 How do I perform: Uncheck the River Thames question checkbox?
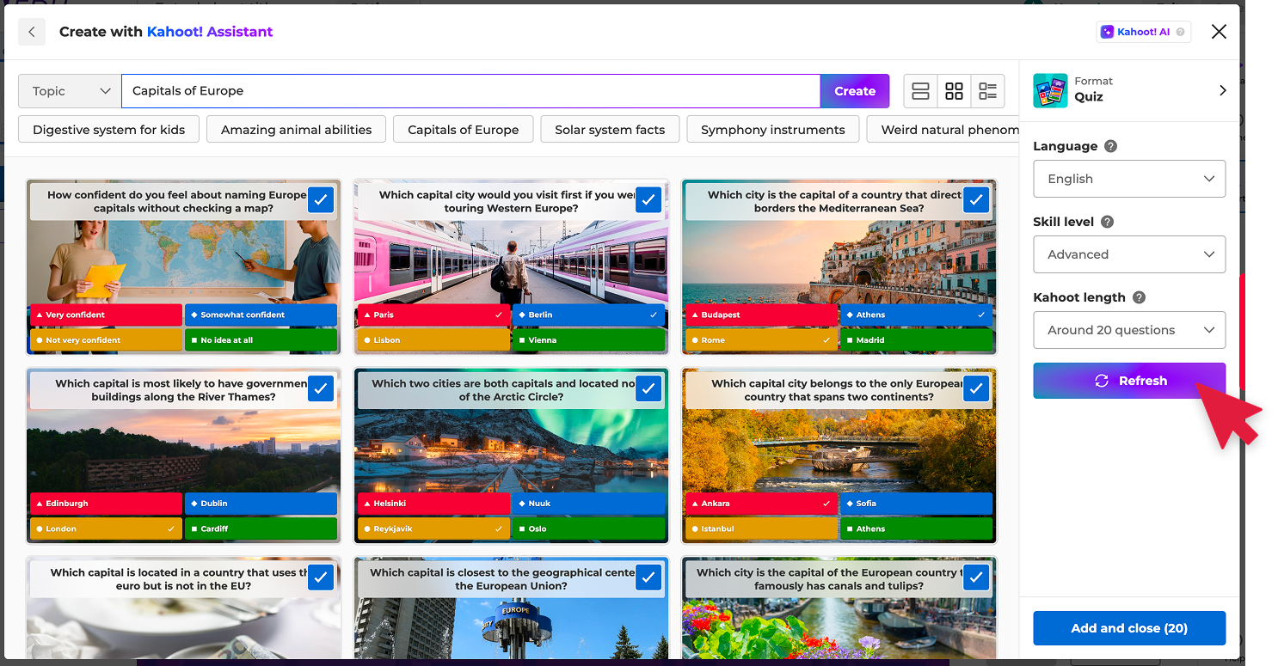click(320, 389)
